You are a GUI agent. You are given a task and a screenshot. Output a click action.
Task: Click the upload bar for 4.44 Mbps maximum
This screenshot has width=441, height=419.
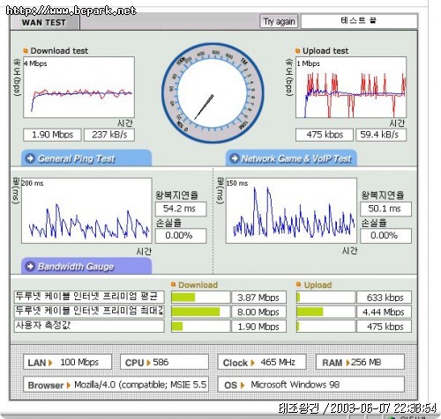point(325,312)
